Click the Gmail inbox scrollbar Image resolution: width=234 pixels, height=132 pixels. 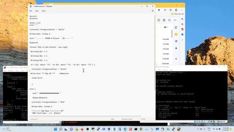pos(172,34)
